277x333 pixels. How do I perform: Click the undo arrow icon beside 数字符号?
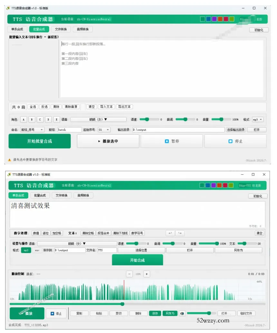[170, 233]
